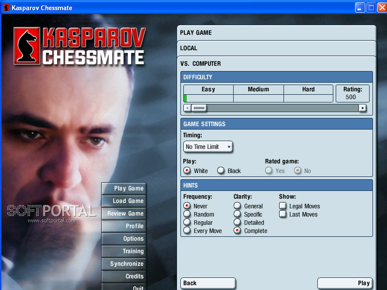Set hint frequency to Regular
The width and height of the screenshot is (387, 290).
click(187, 222)
